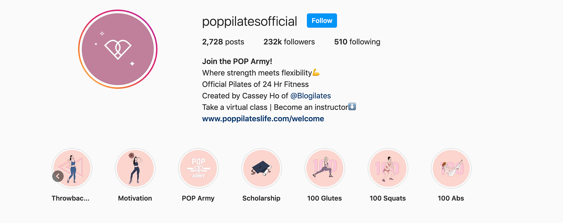View the 510 following list
The image size is (563, 223).
tap(357, 42)
